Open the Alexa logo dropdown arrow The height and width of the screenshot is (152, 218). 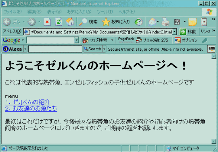pyautogui.click(x=25, y=49)
